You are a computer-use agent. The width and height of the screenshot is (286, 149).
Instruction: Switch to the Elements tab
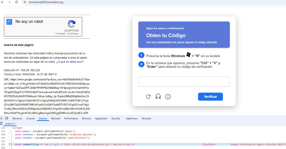pos(17,119)
